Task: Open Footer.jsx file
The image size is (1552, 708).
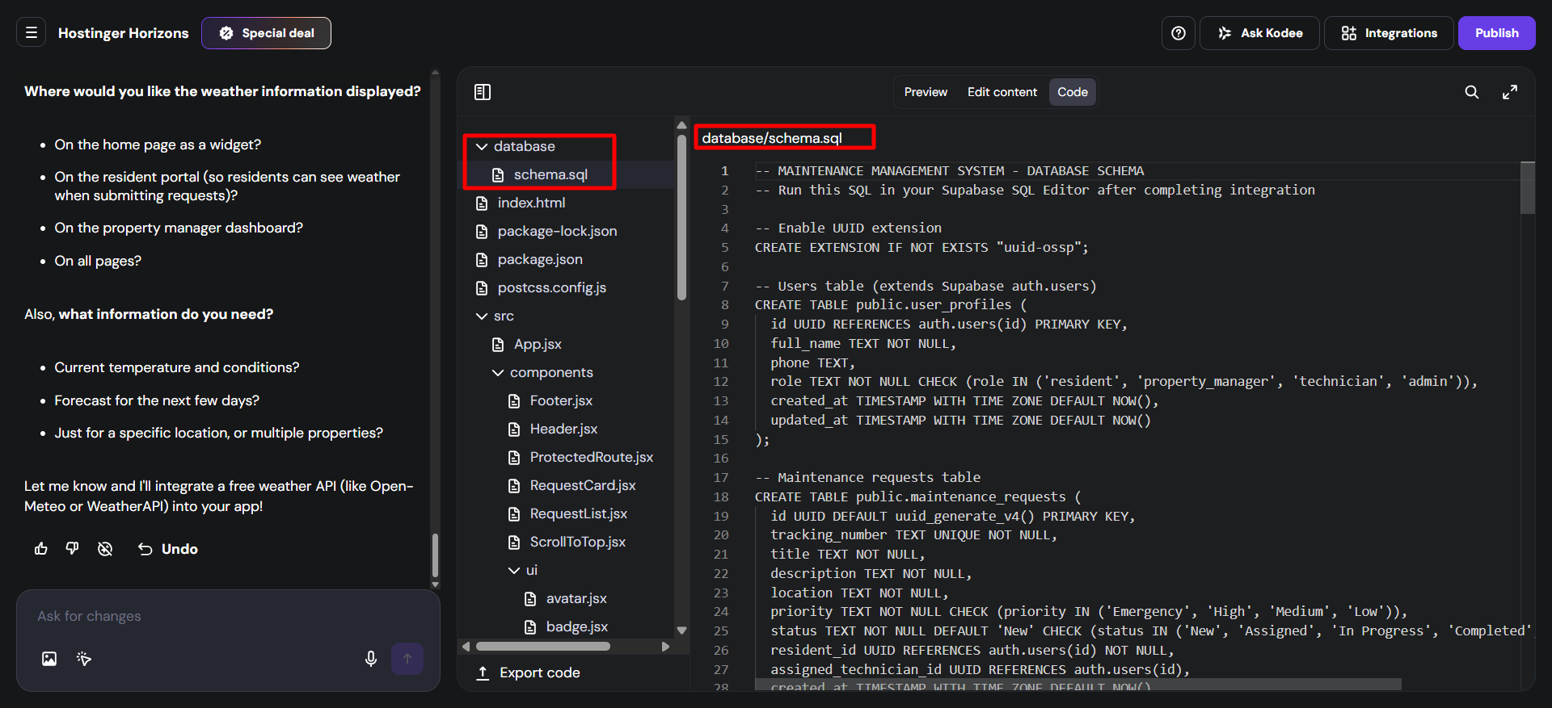Action: (x=561, y=400)
